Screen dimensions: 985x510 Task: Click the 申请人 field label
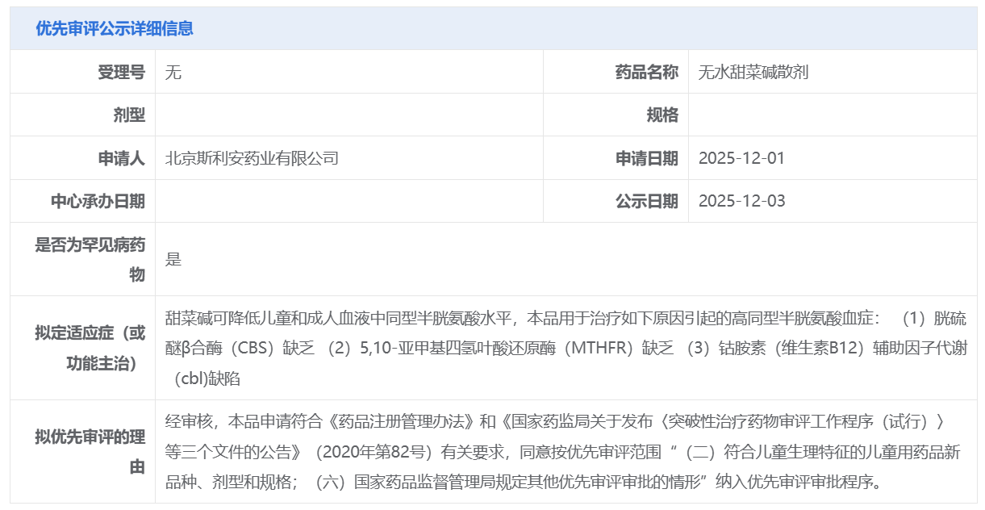tap(121, 158)
